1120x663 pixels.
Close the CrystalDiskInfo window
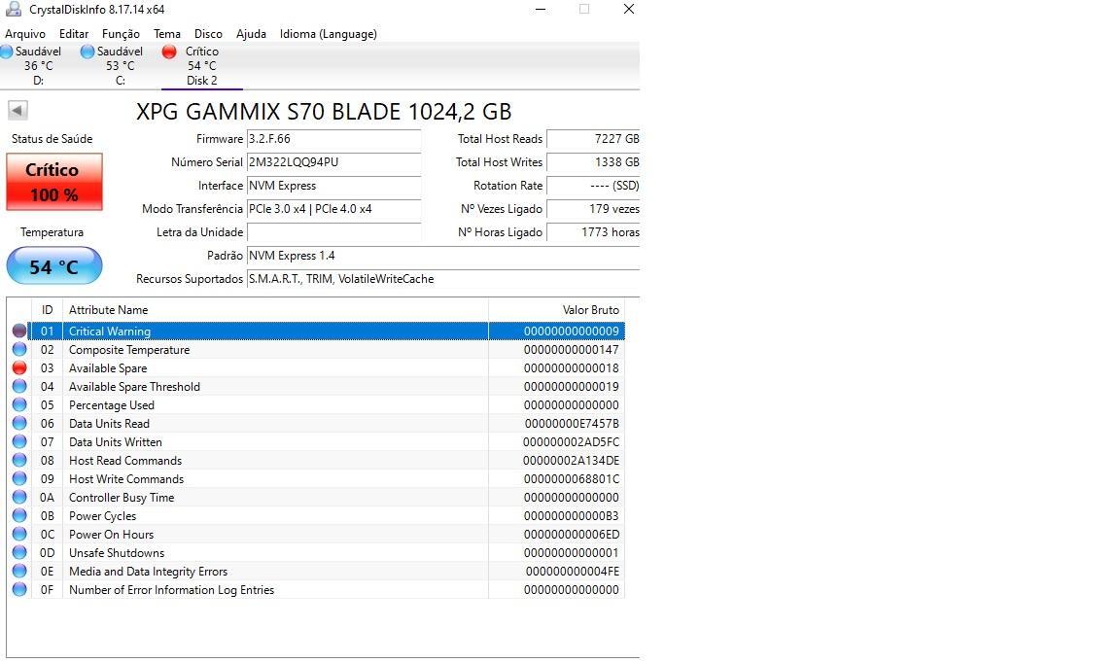[x=629, y=10]
